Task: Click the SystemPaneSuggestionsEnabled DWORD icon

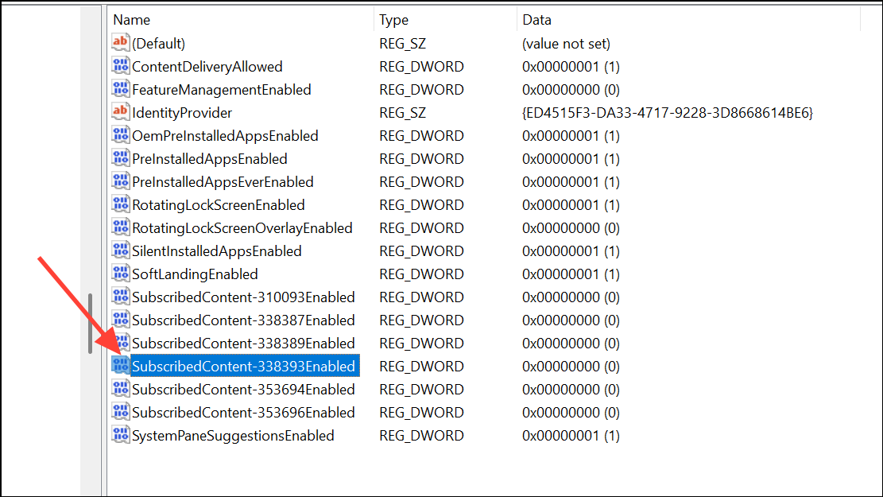Action: tap(121, 435)
